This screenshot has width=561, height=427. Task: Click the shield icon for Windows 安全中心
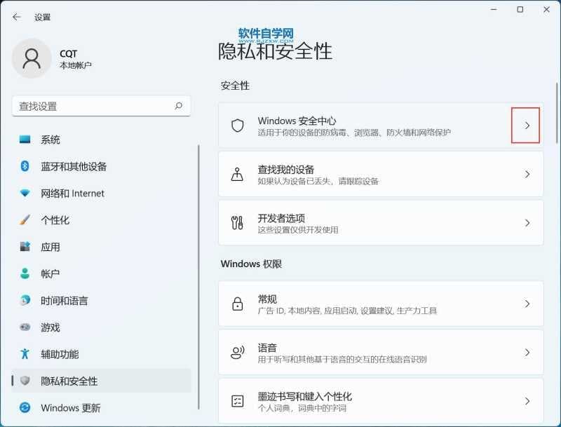pyautogui.click(x=238, y=126)
